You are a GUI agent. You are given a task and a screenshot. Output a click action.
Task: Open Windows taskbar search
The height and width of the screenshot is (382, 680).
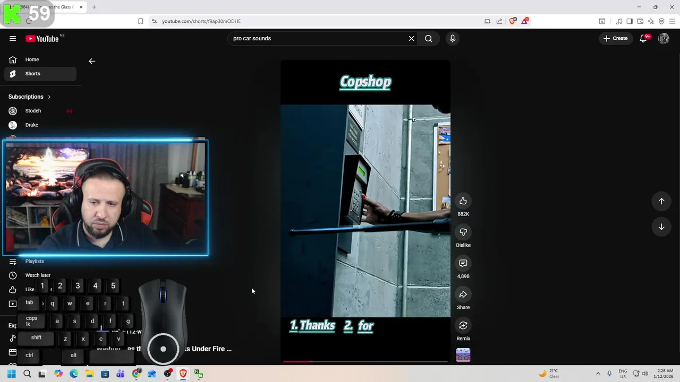click(27, 374)
